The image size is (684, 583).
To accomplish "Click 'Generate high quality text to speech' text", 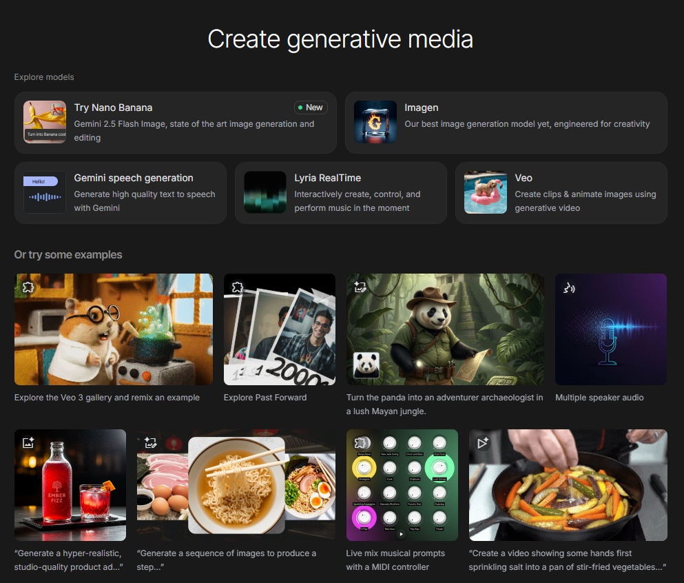I will (145, 201).
